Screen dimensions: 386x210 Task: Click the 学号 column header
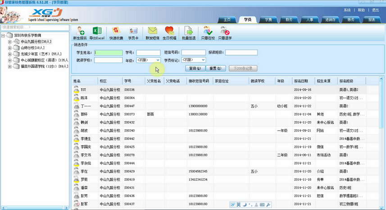click(x=134, y=81)
